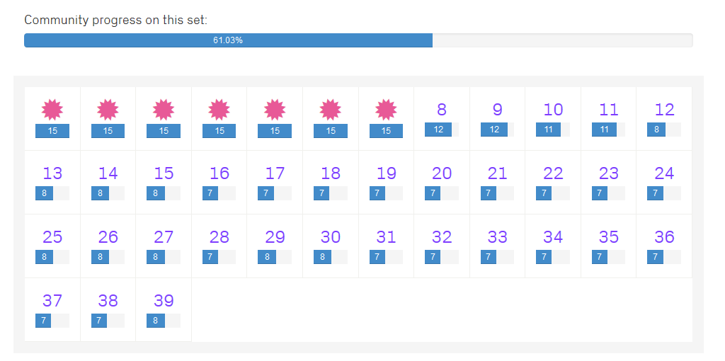Open problem number 8
The image size is (725, 361).
(442, 110)
